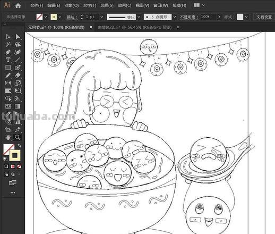Screen dimensions: 275x234
Task: Set paint mode to Gradient
Action: coord(13,166)
